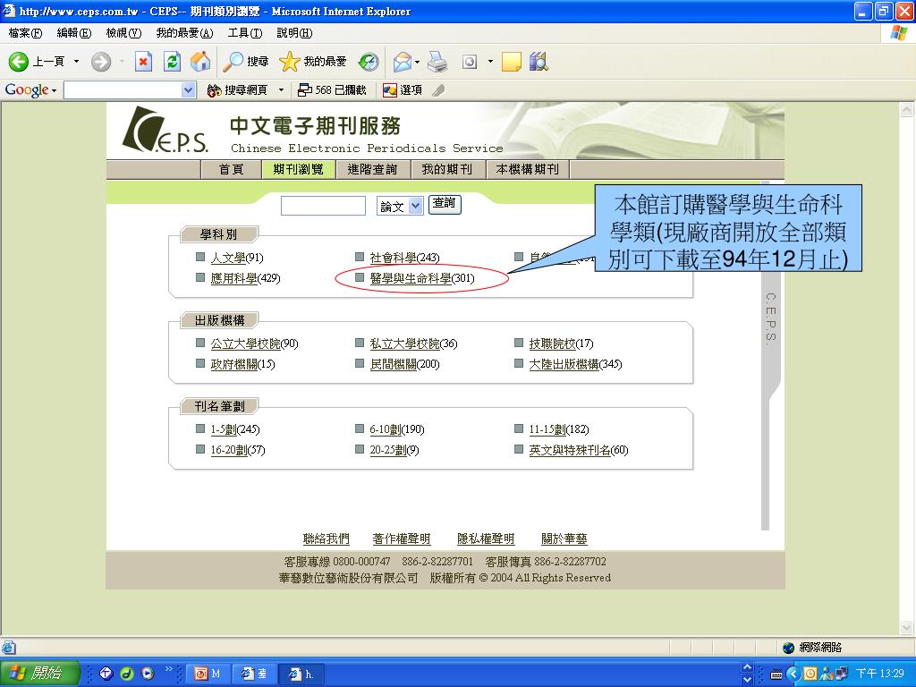
Task: Open the 說明(H) menu
Action: (294, 33)
